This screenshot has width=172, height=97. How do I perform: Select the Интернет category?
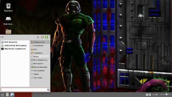coord(40,64)
